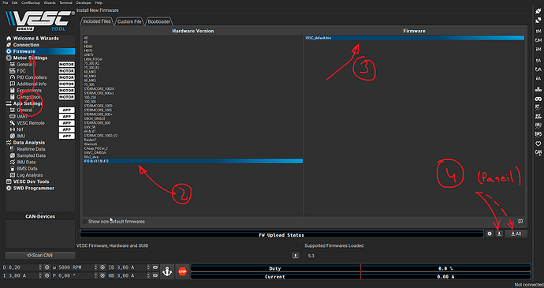Open the Bootloader tab
Screen dimensions: 544x288
[159, 21]
